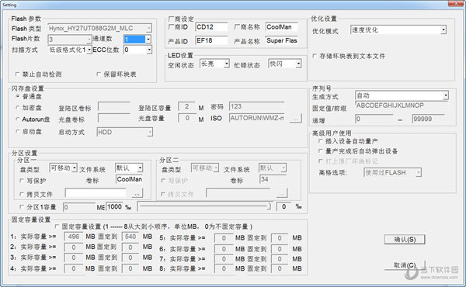The image size is (466, 287).
Task: Click the 分区一 拷贝文件 path field
Action: coord(96,193)
